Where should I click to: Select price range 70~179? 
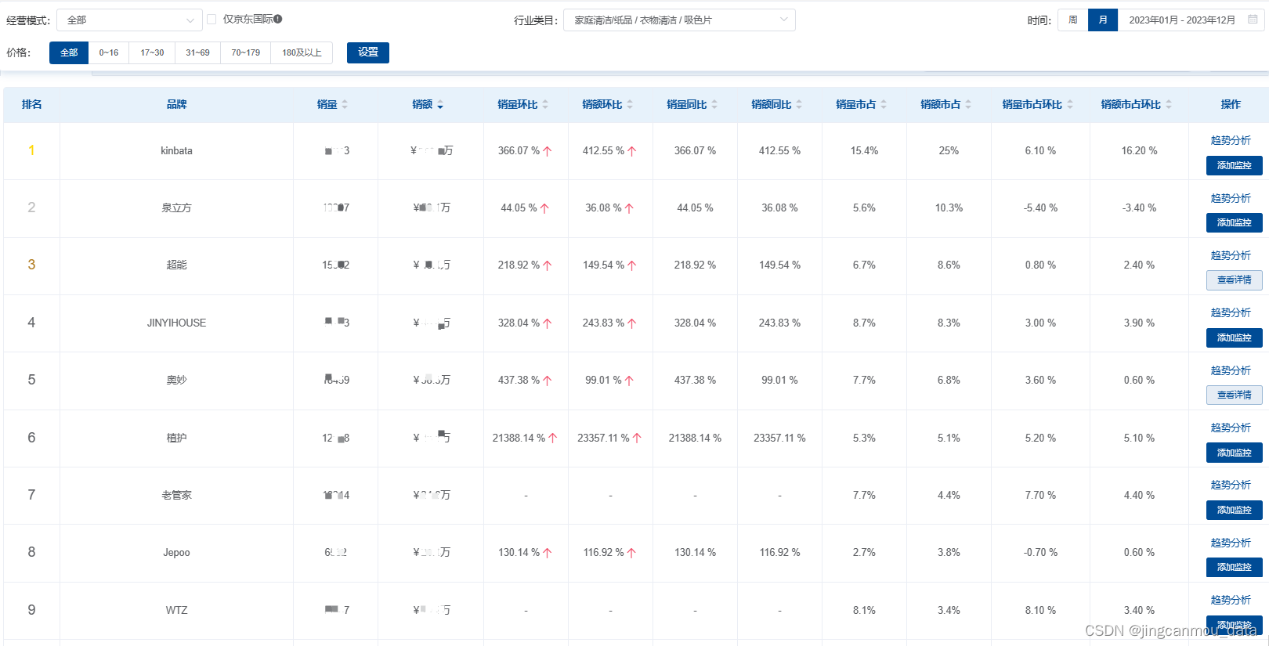click(x=245, y=52)
